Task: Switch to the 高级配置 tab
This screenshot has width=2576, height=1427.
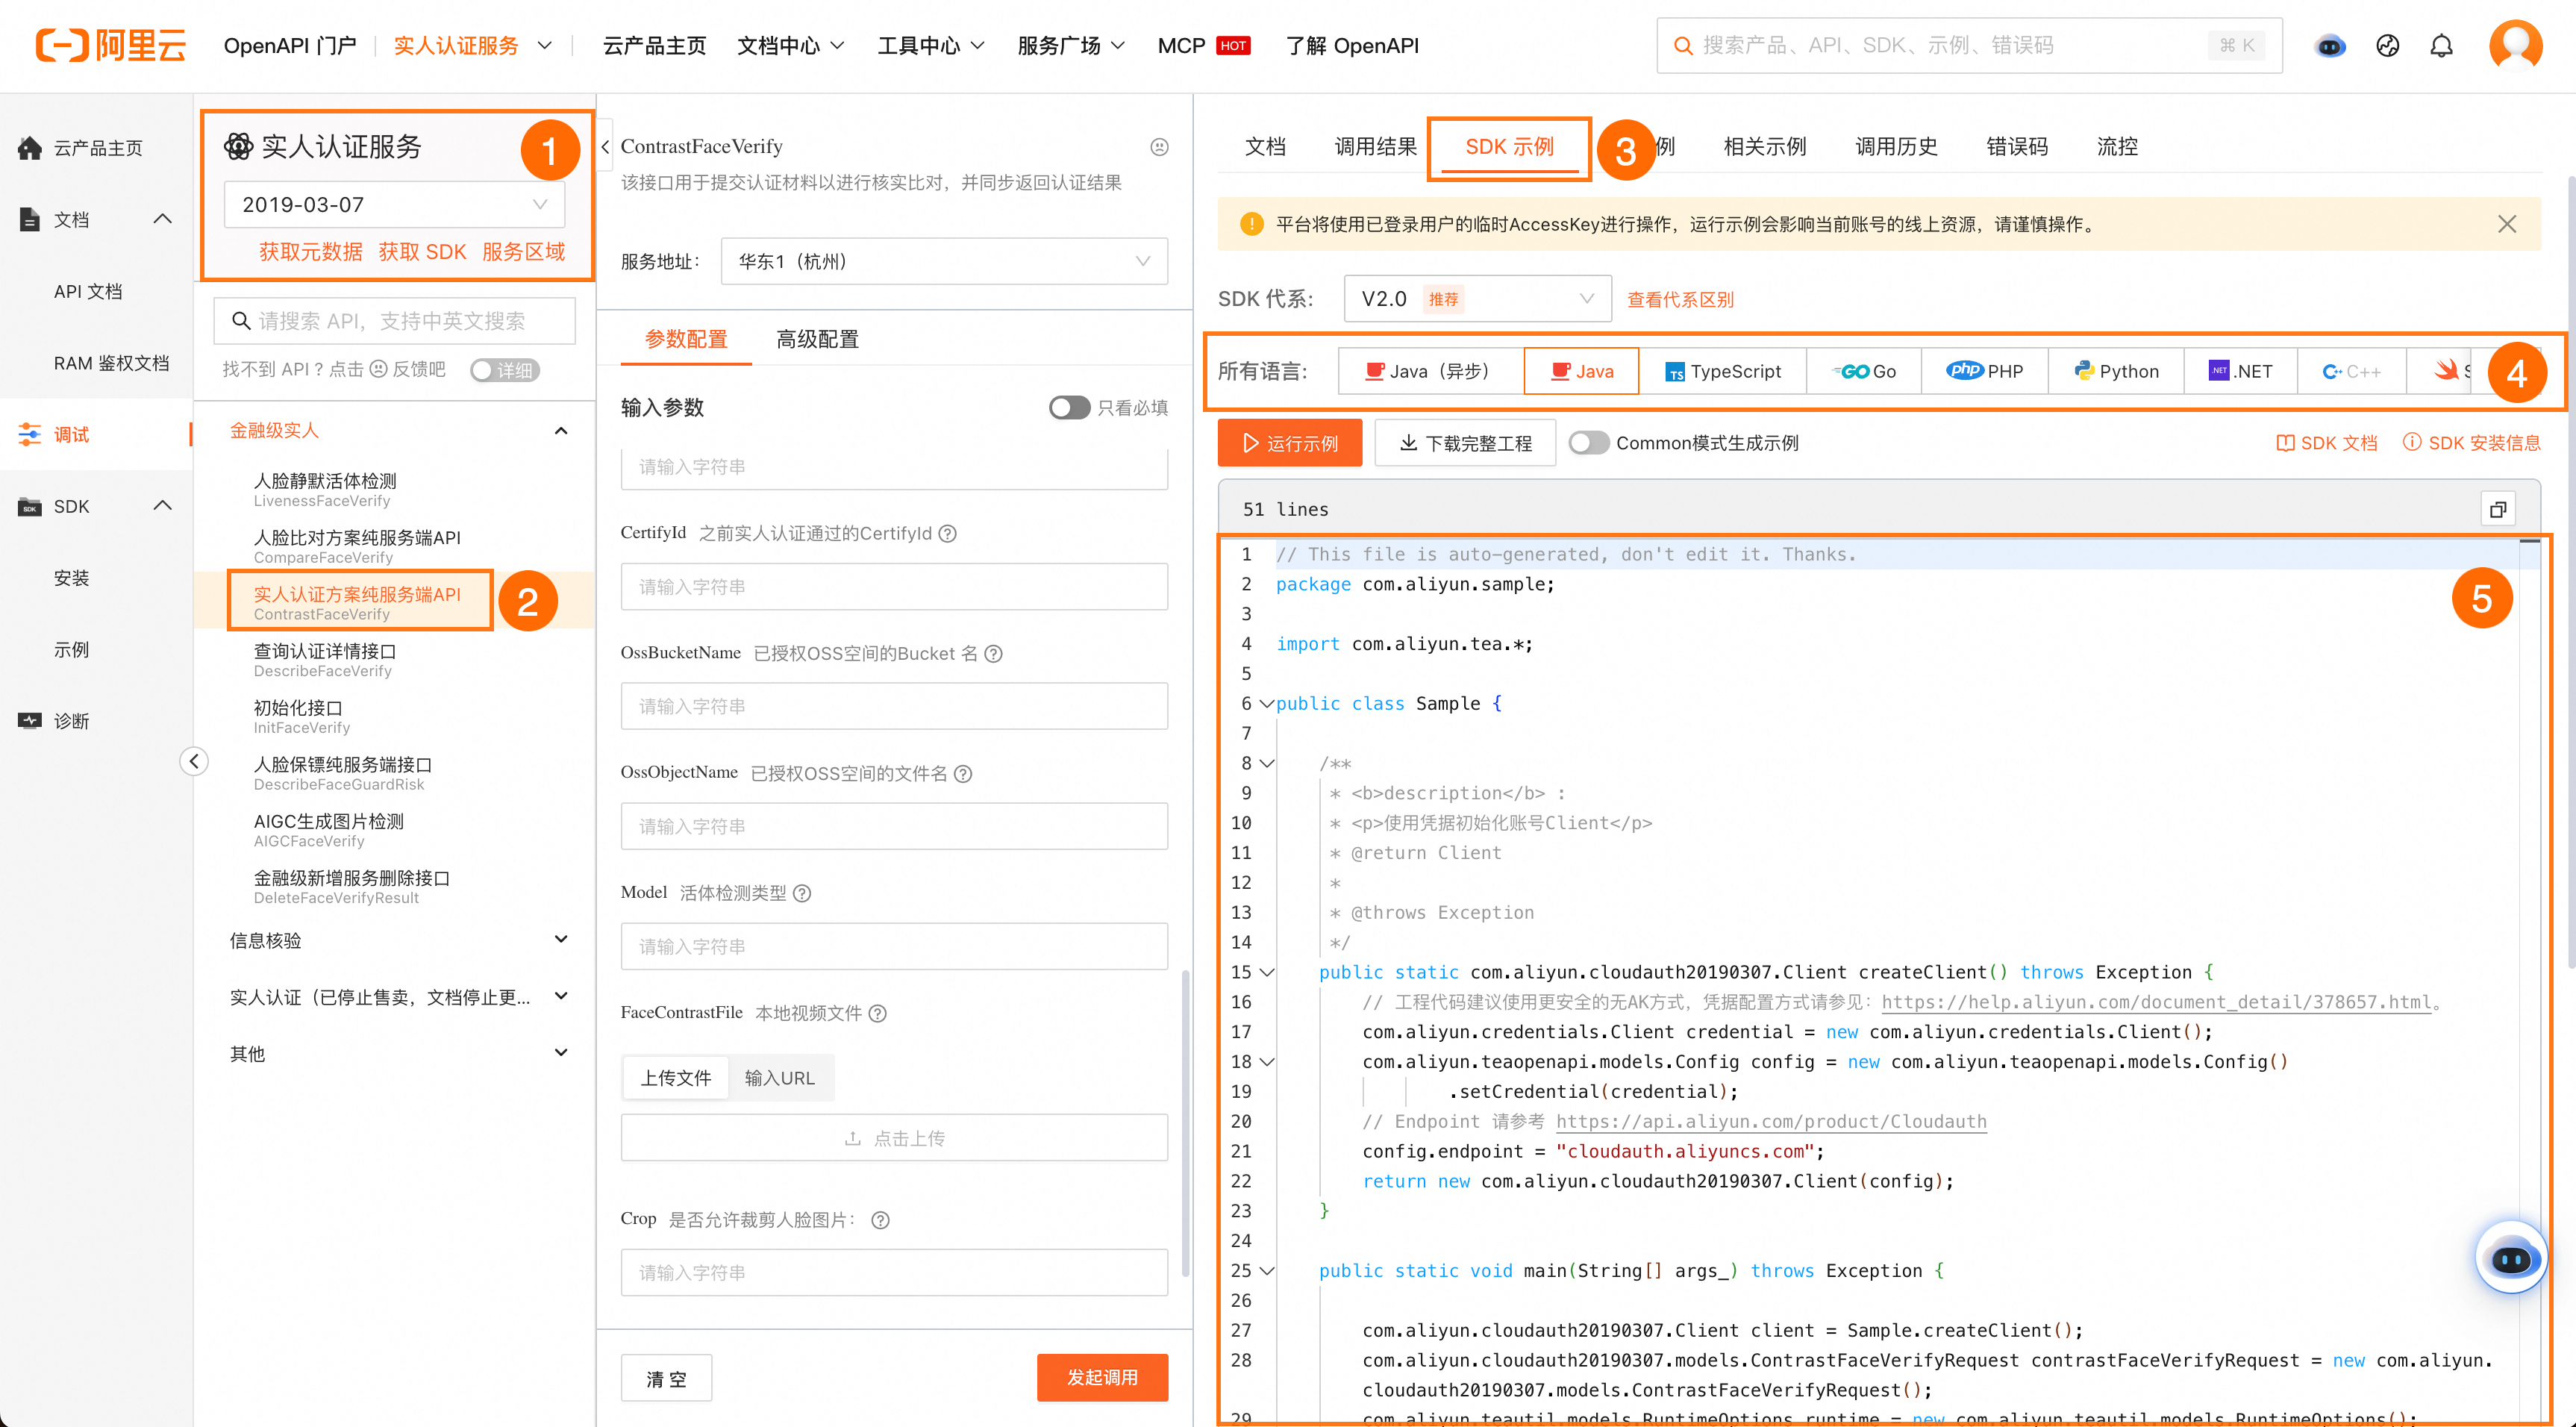Action: click(817, 339)
